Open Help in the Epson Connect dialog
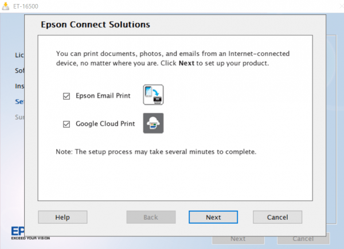Screen dimensions: 344x249 pyautogui.click(x=62, y=217)
